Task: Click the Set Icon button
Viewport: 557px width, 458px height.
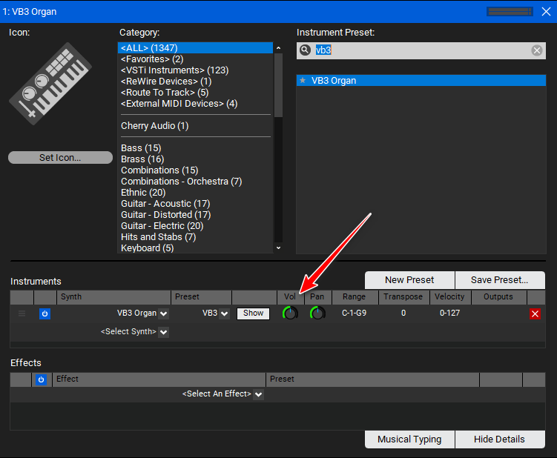Action: [60, 158]
